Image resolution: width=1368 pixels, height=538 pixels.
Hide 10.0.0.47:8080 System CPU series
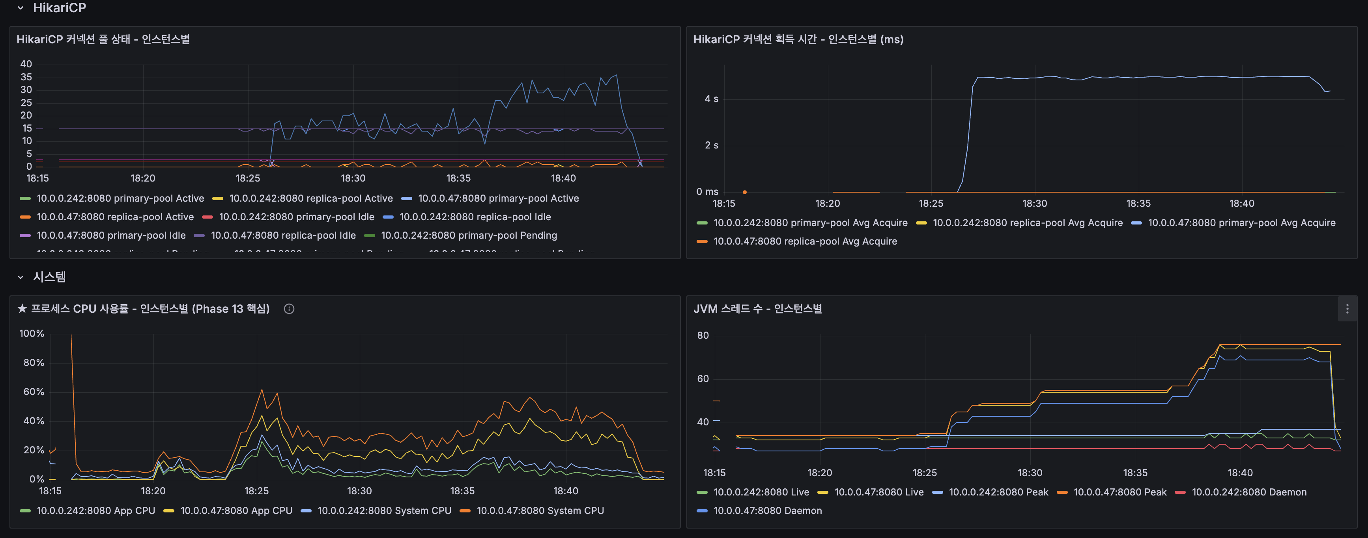click(541, 510)
